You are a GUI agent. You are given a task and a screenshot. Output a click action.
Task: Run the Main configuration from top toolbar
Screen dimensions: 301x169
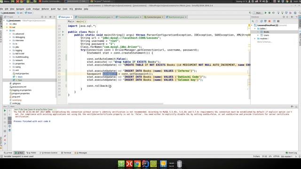266,13
